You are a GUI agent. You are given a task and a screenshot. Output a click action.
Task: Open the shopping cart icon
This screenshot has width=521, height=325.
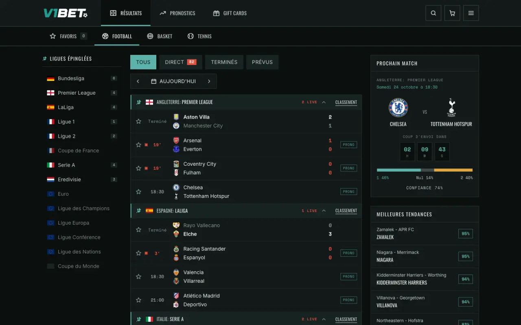point(452,13)
